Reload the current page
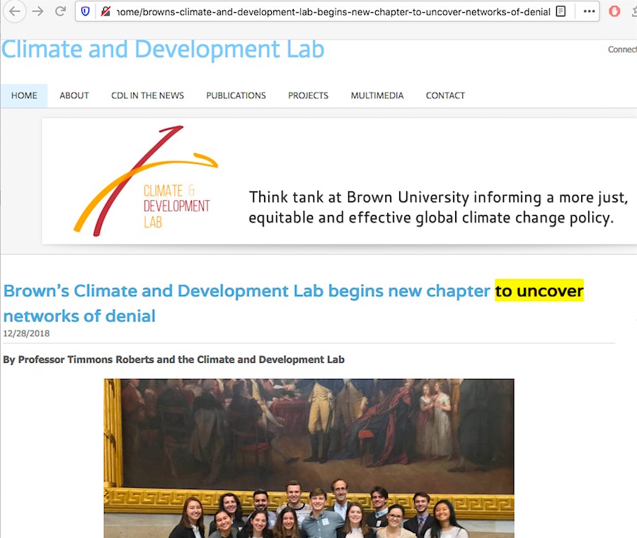This screenshot has width=637, height=538. (x=60, y=11)
